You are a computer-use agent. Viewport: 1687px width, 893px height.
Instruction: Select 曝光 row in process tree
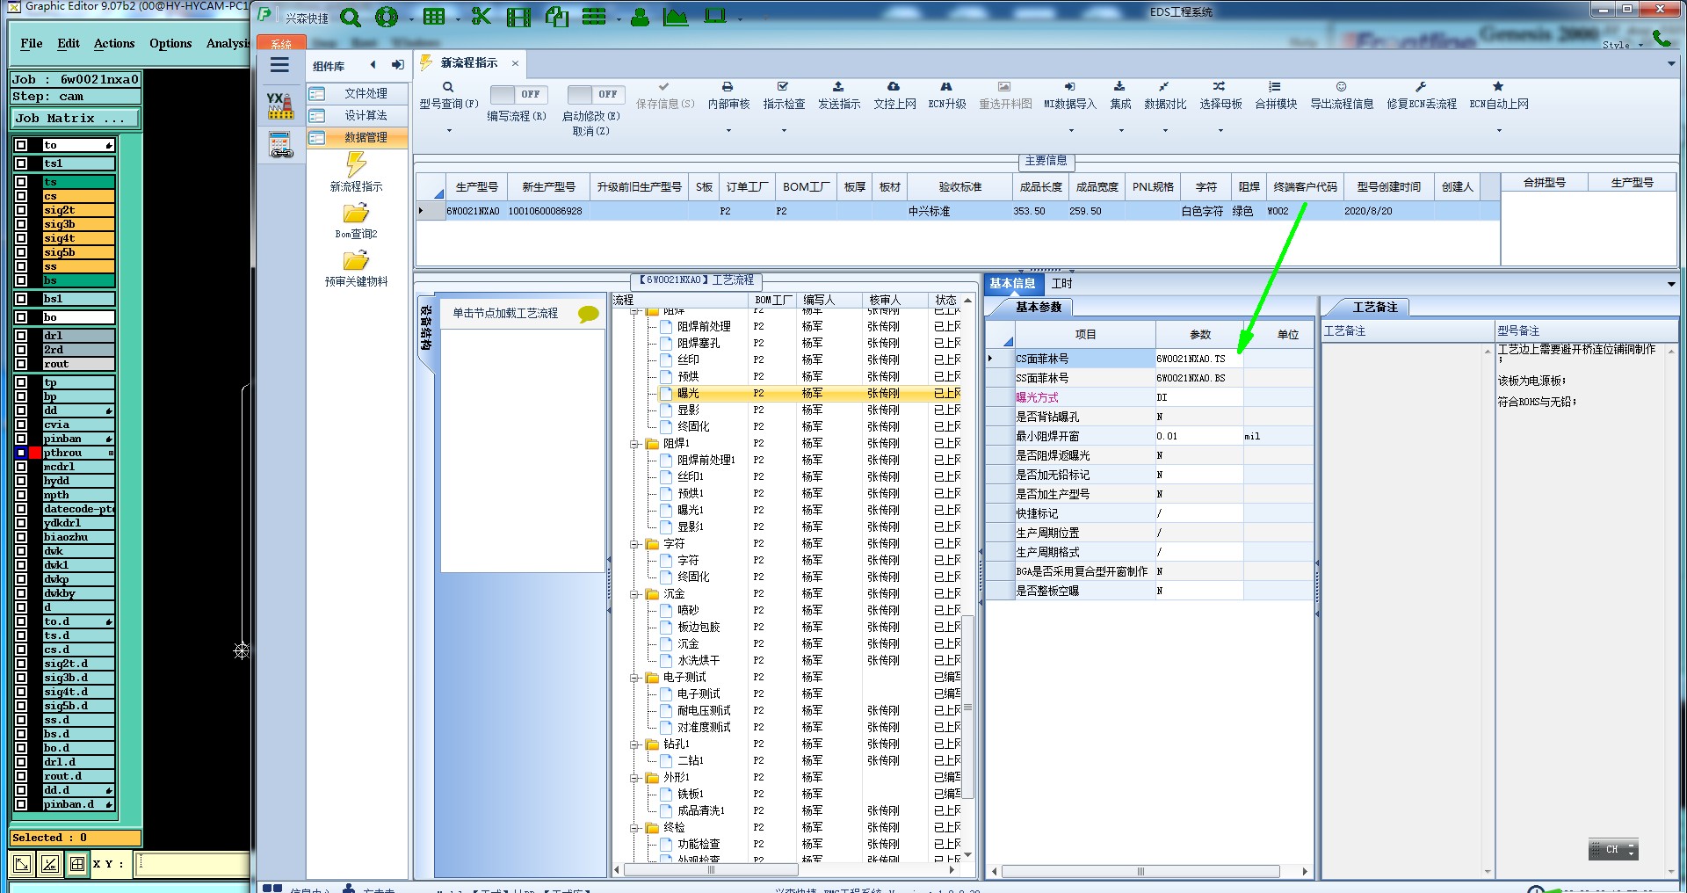809,393
